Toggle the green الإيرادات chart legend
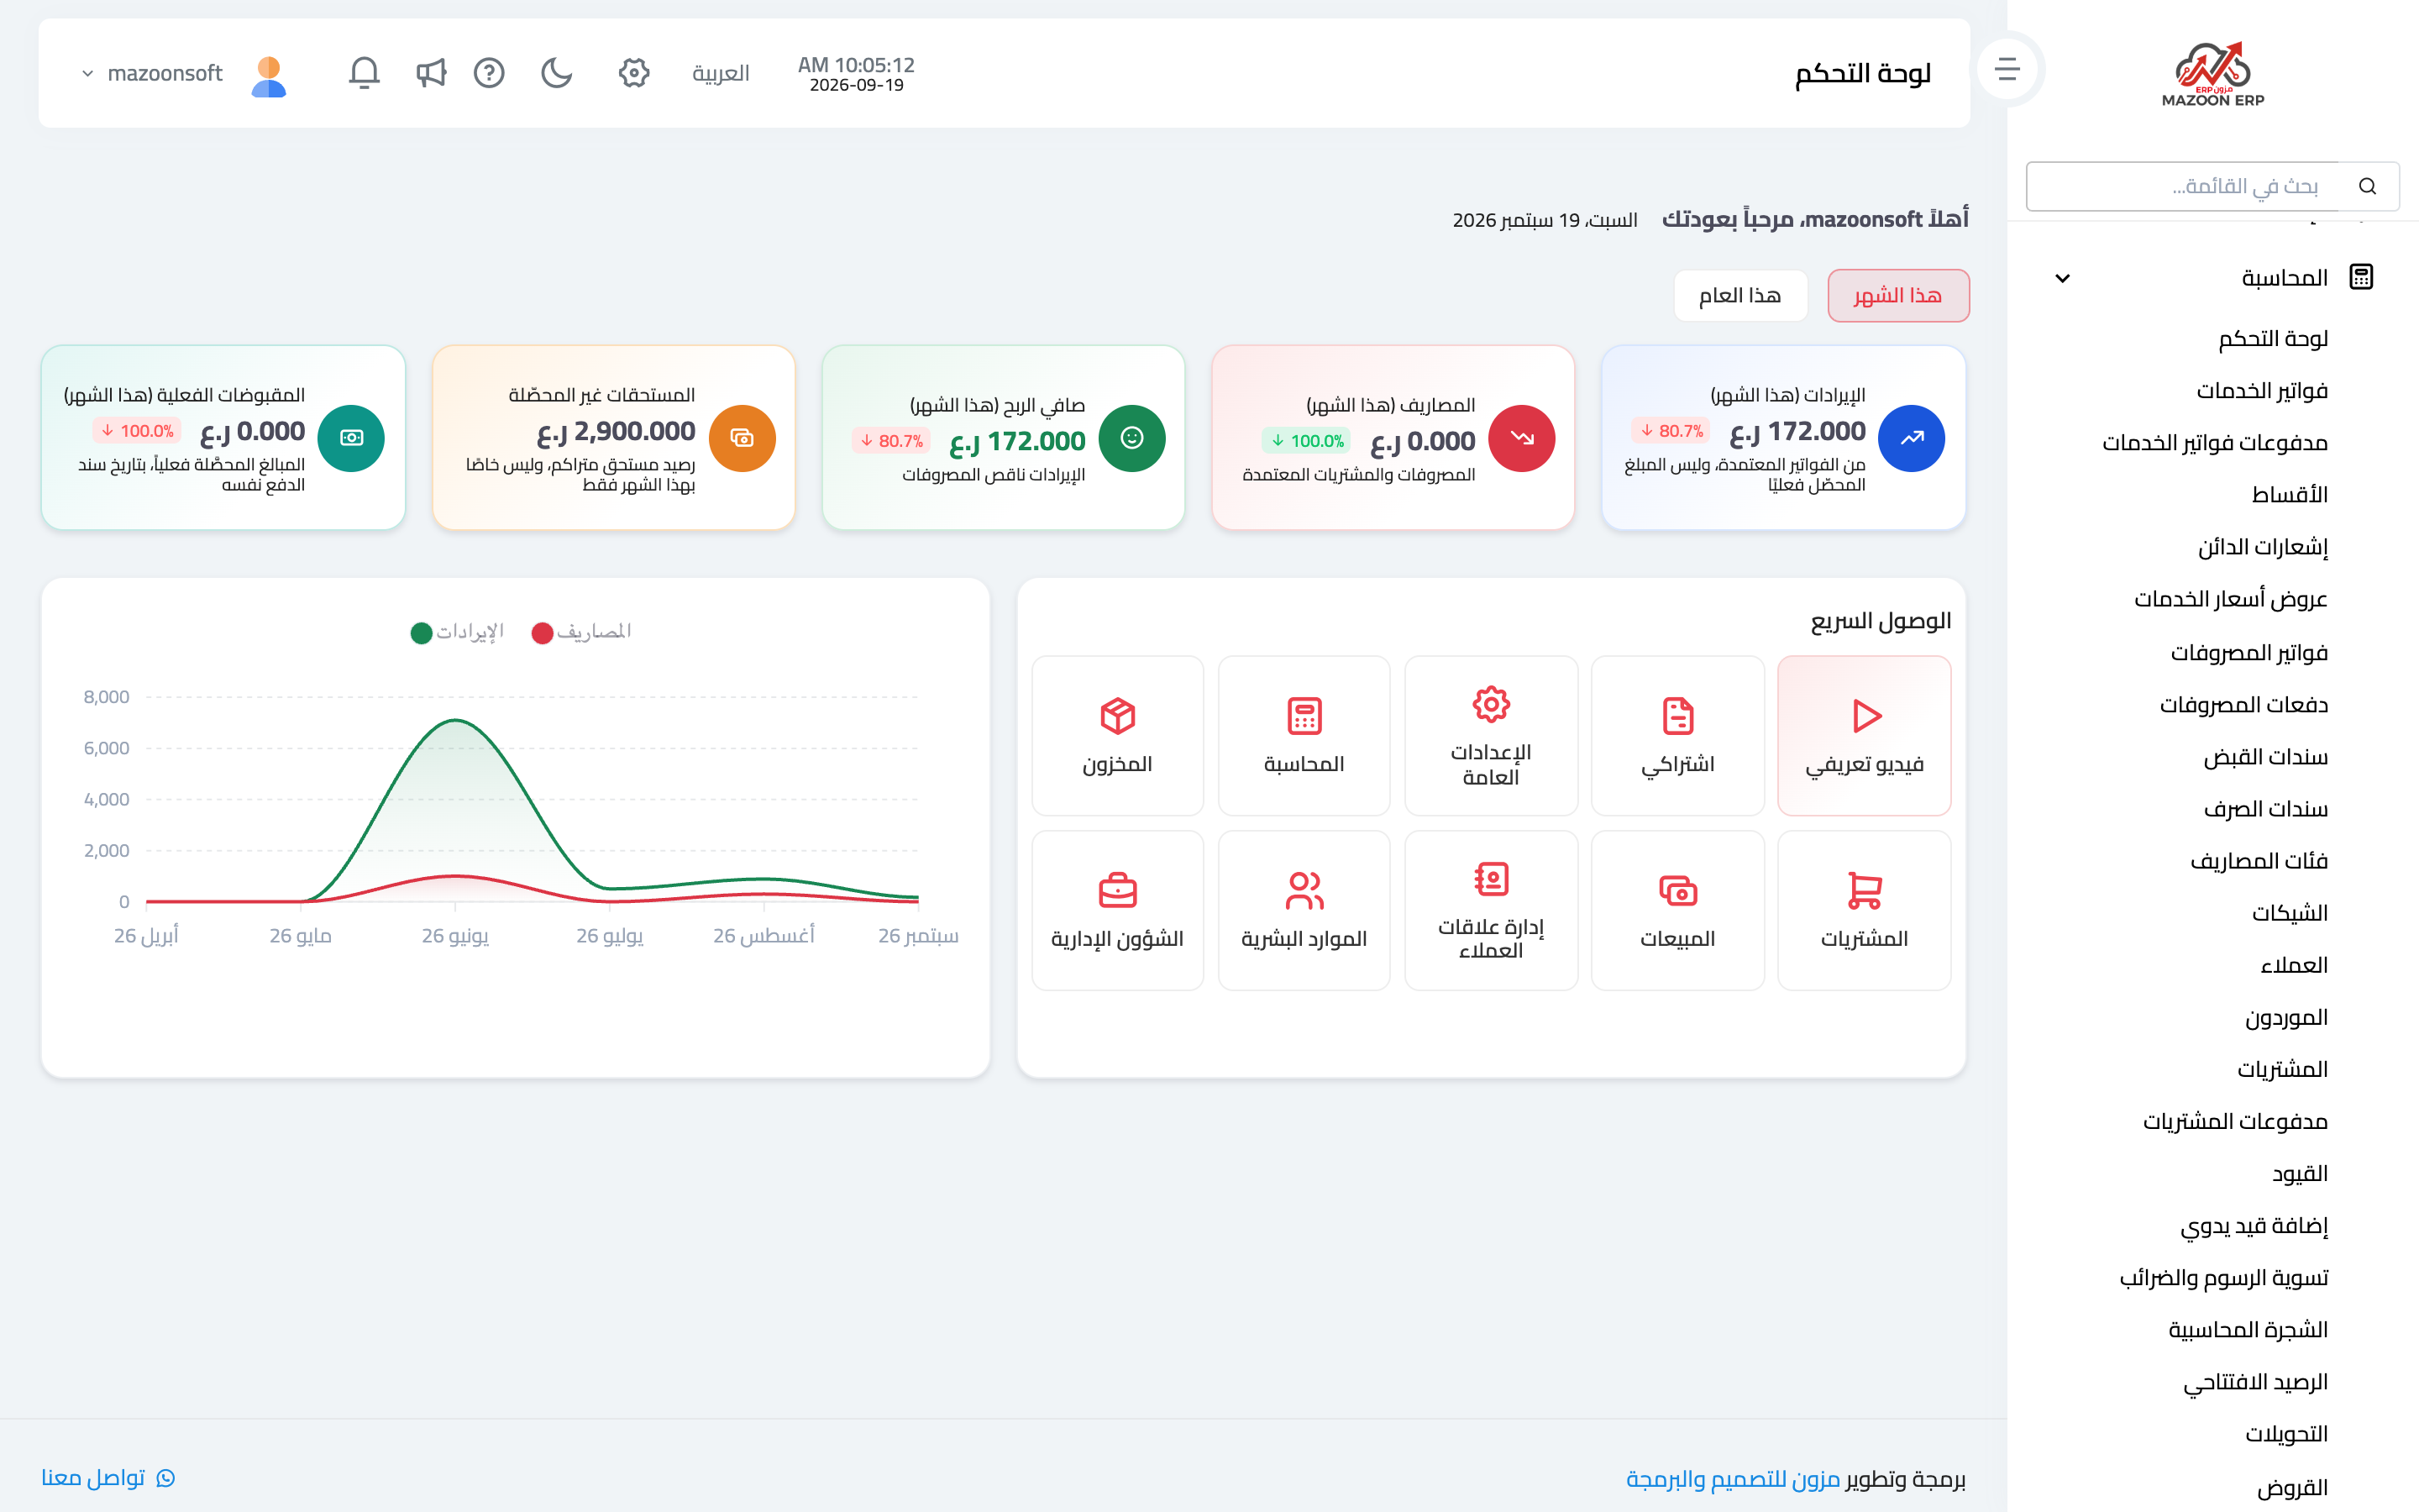This screenshot has width=2419, height=1512. pyautogui.click(x=457, y=632)
